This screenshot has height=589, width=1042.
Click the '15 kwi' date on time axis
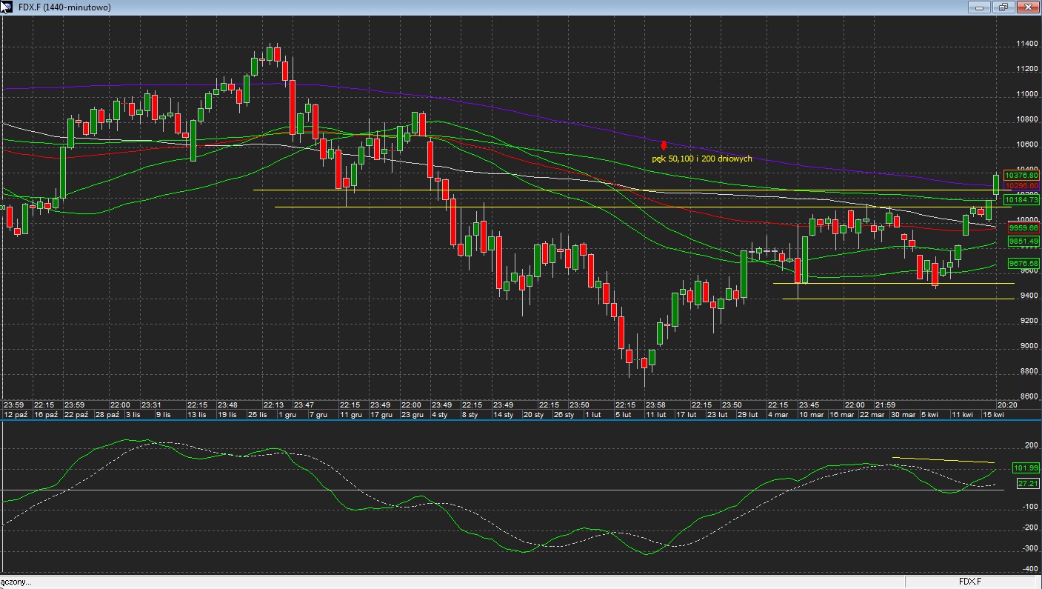click(993, 415)
